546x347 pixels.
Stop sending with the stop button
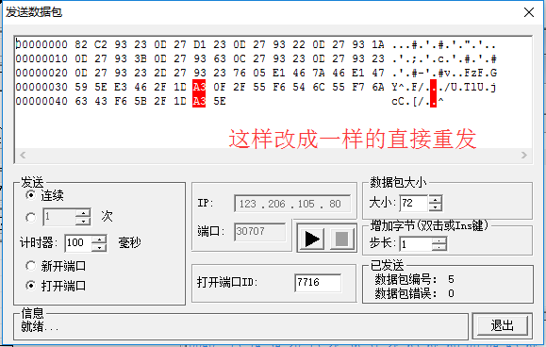pos(341,240)
